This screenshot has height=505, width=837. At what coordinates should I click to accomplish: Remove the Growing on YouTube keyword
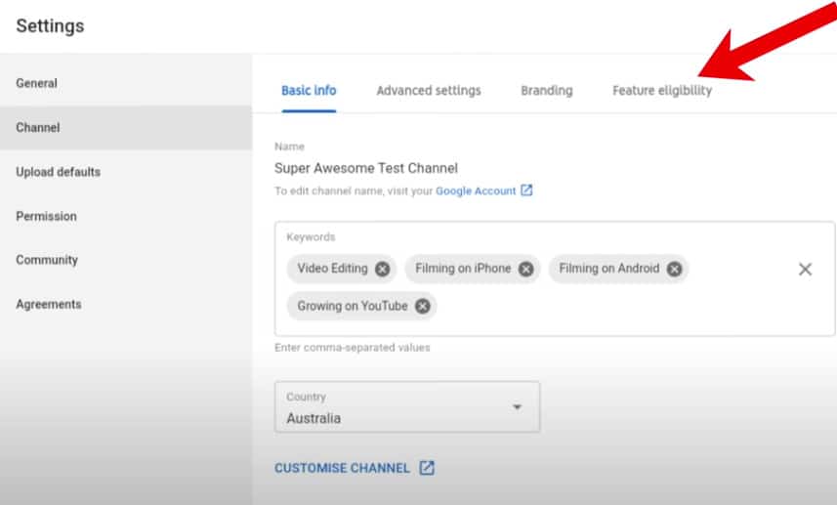(422, 306)
